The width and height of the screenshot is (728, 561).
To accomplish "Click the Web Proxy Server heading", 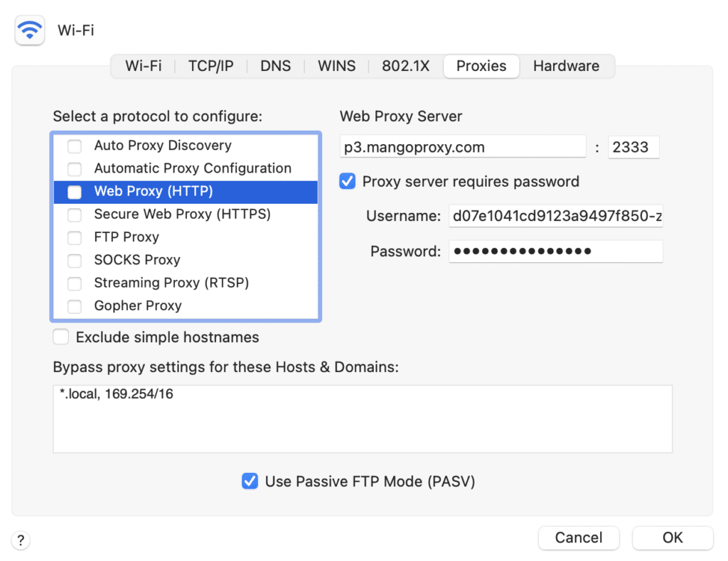I will [x=401, y=116].
